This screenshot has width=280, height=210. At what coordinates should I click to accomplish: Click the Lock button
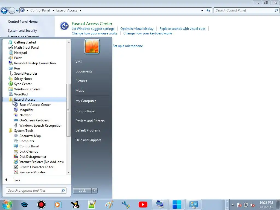pyautogui.click(x=82, y=191)
